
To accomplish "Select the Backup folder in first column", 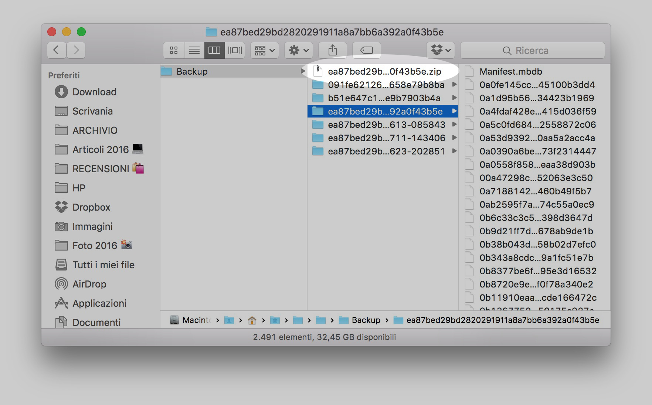I will tap(234, 71).
